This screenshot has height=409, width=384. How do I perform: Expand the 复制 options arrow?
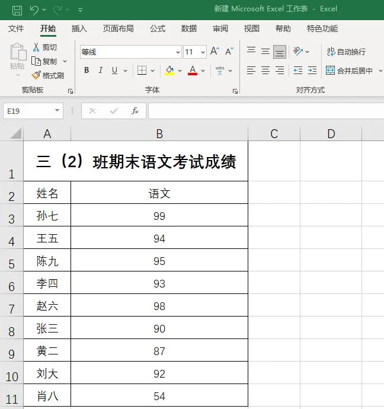click(65, 62)
